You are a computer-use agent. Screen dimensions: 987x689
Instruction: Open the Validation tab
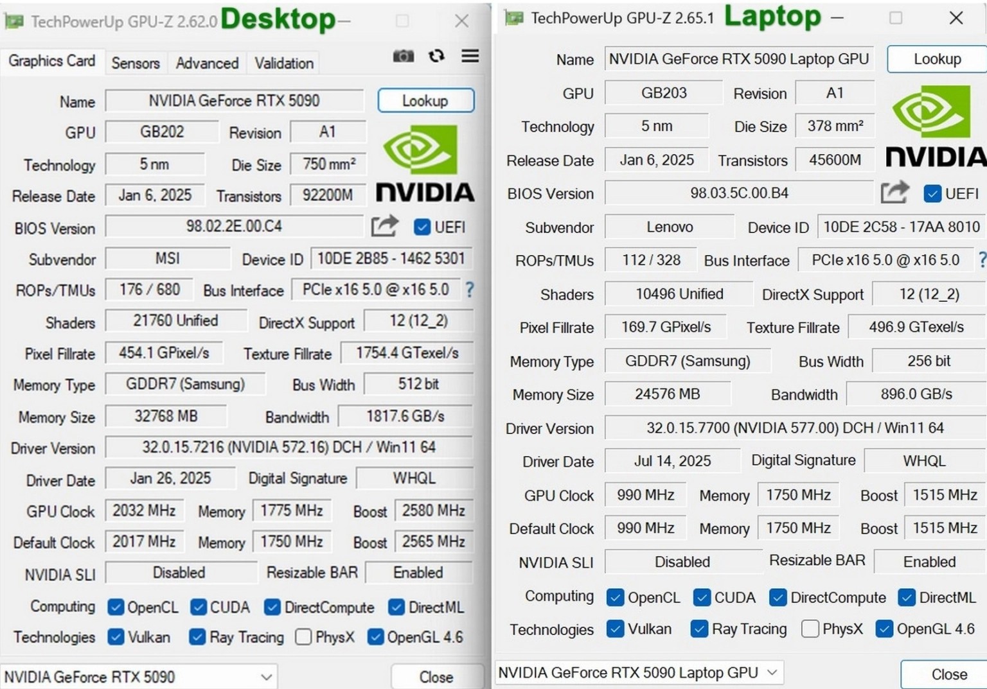tap(284, 63)
